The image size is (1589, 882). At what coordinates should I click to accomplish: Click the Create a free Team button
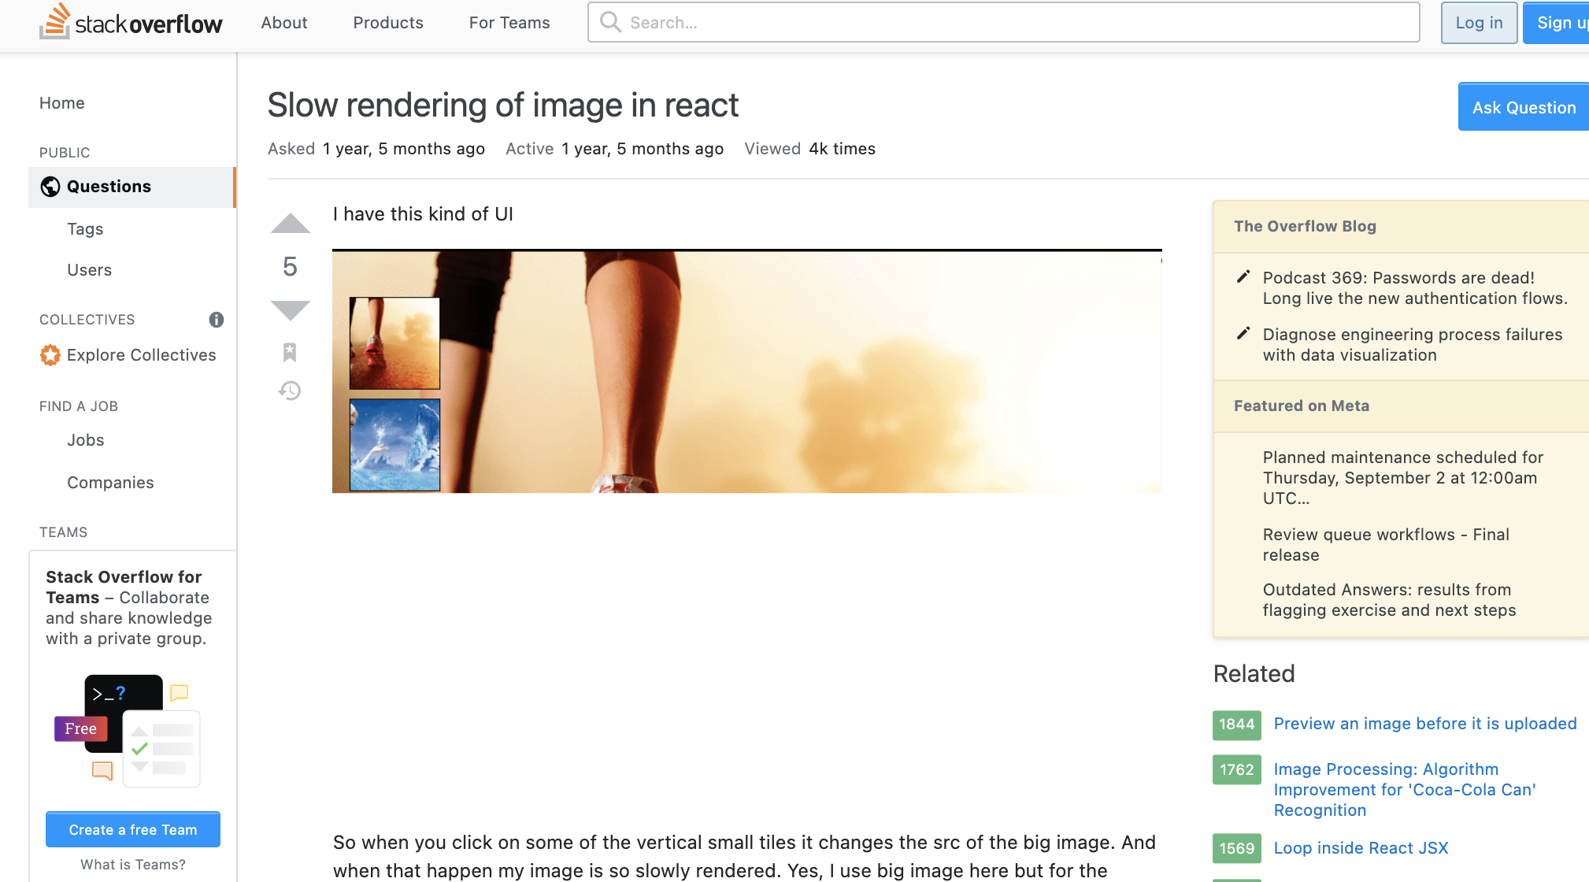133,829
